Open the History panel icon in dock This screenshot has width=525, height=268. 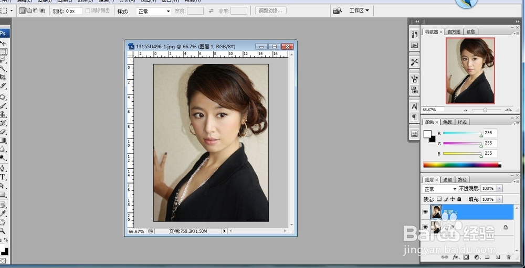point(415,35)
